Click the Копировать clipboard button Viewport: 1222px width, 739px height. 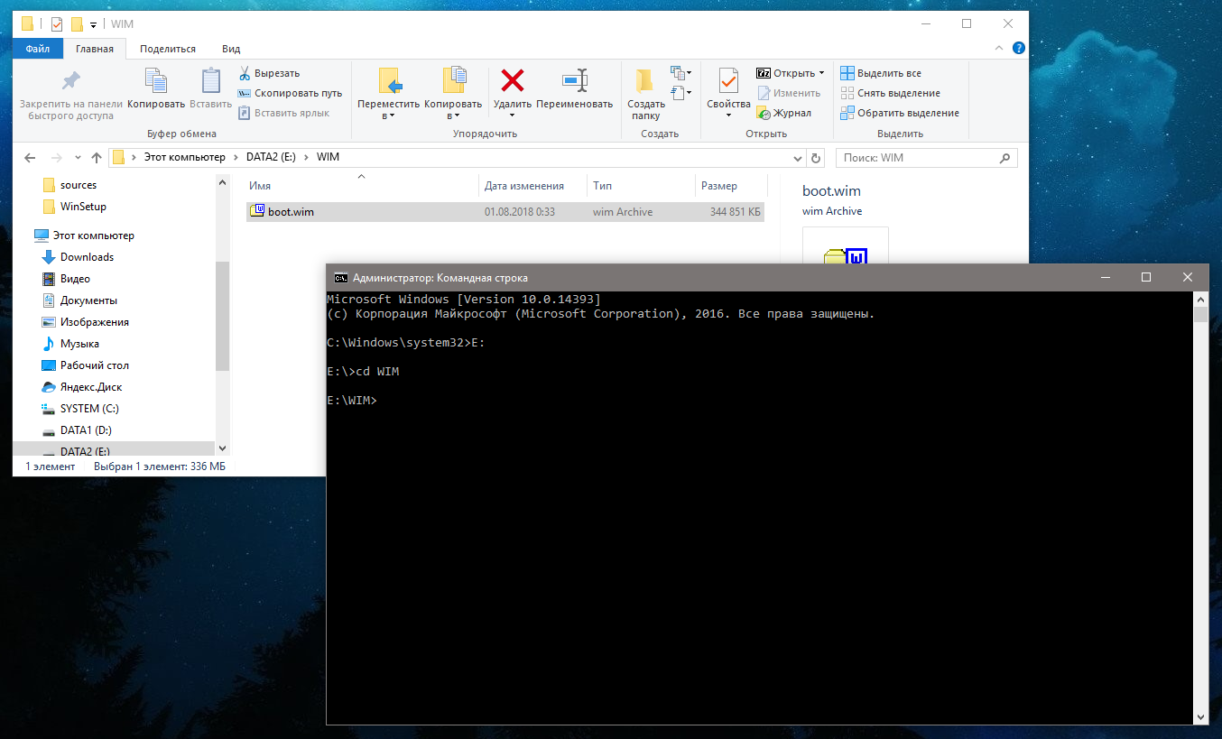[156, 89]
